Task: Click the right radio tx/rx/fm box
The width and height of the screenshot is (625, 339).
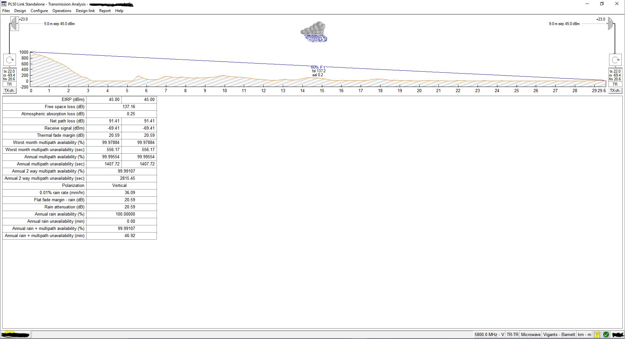Action: coord(615,75)
